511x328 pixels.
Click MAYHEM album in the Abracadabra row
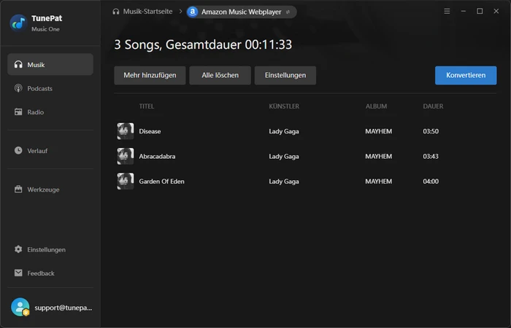coord(379,156)
